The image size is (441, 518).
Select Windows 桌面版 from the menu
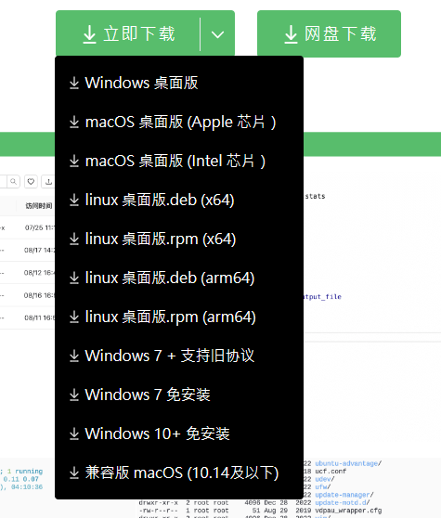click(x=179, y=83)
